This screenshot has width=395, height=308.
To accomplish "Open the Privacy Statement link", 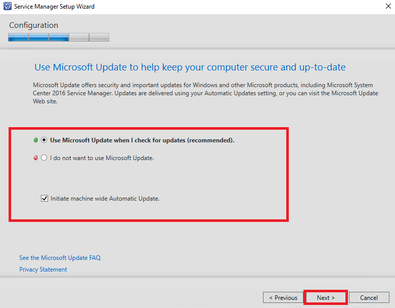I will [x=43, y=269].
